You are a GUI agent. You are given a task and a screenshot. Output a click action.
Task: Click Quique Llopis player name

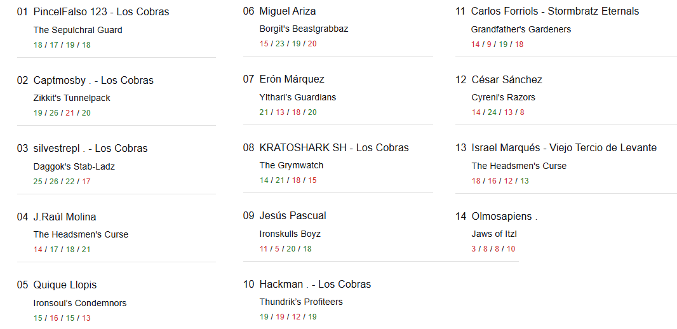(x=65, y=285)
